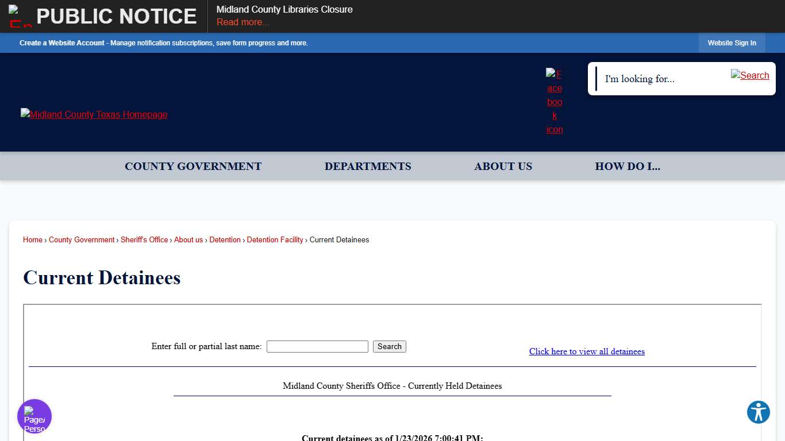Open the accessibility options icon
The image size is (785, 441).
[758, 412]
